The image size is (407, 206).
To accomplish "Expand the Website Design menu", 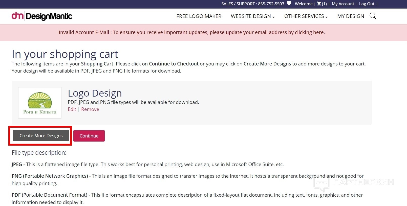I will click(x=253, y=16).
